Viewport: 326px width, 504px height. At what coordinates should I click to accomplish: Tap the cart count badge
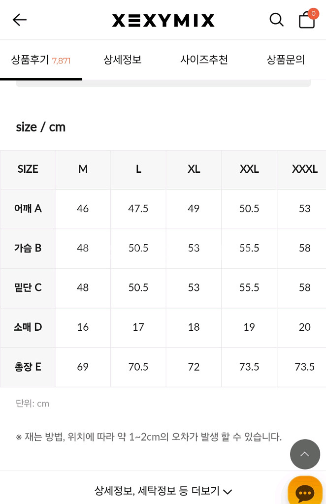pos(313,14)
